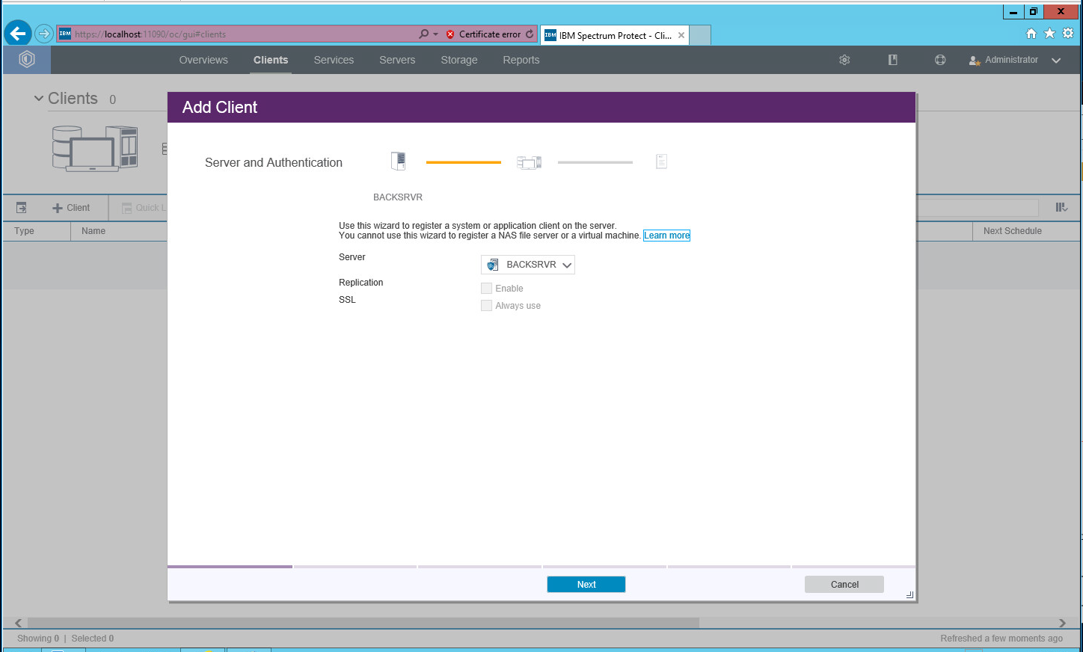Open the Storage menu
Screen dimensions: 1083x652
458,60
